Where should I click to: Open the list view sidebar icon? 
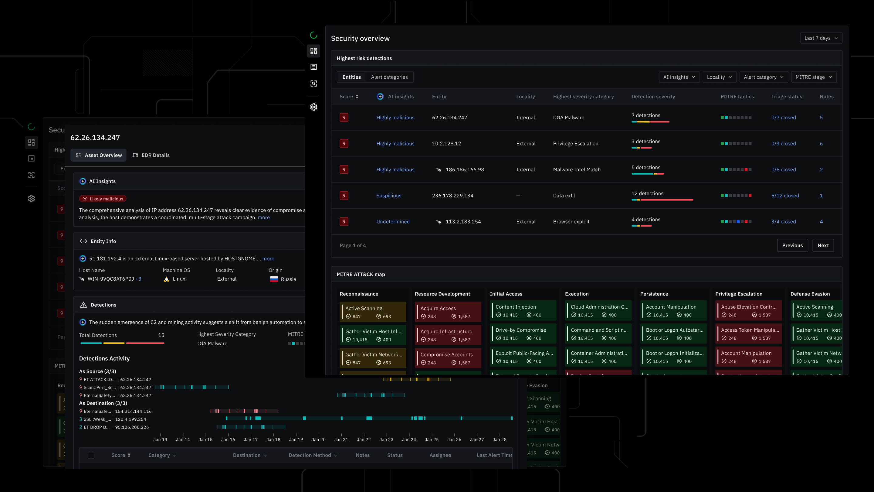[x=313, y=67]
